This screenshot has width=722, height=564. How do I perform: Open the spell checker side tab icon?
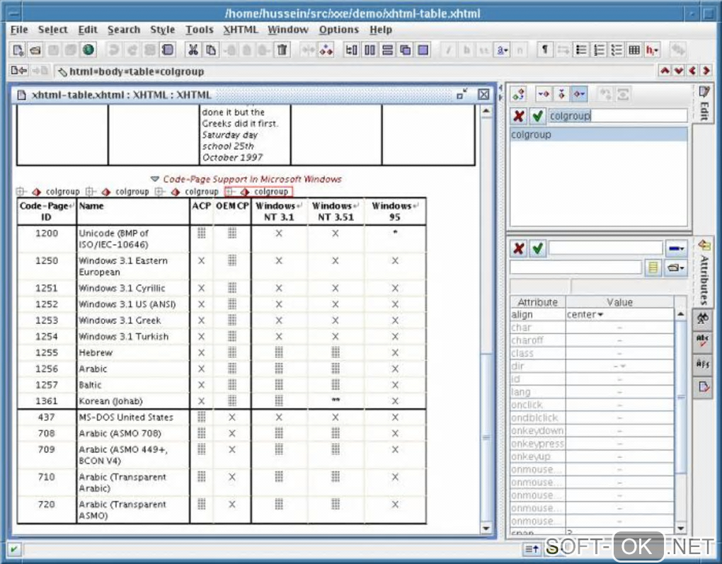coord(703,341)
